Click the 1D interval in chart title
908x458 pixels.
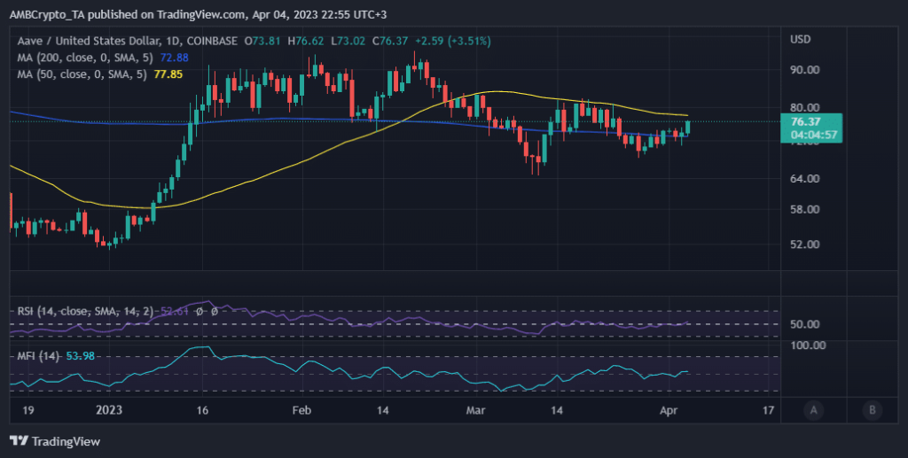click(x=176, y=41)
